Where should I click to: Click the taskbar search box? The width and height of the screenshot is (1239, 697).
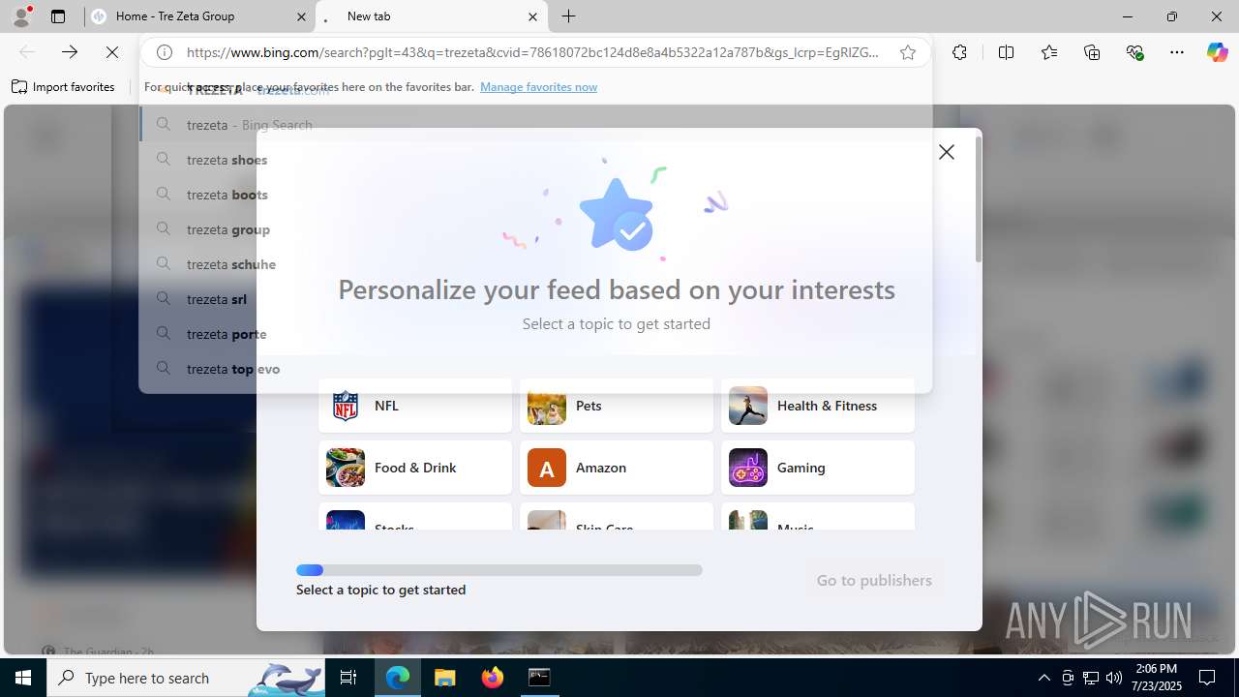pyautogui.click(x=186, y=678)
